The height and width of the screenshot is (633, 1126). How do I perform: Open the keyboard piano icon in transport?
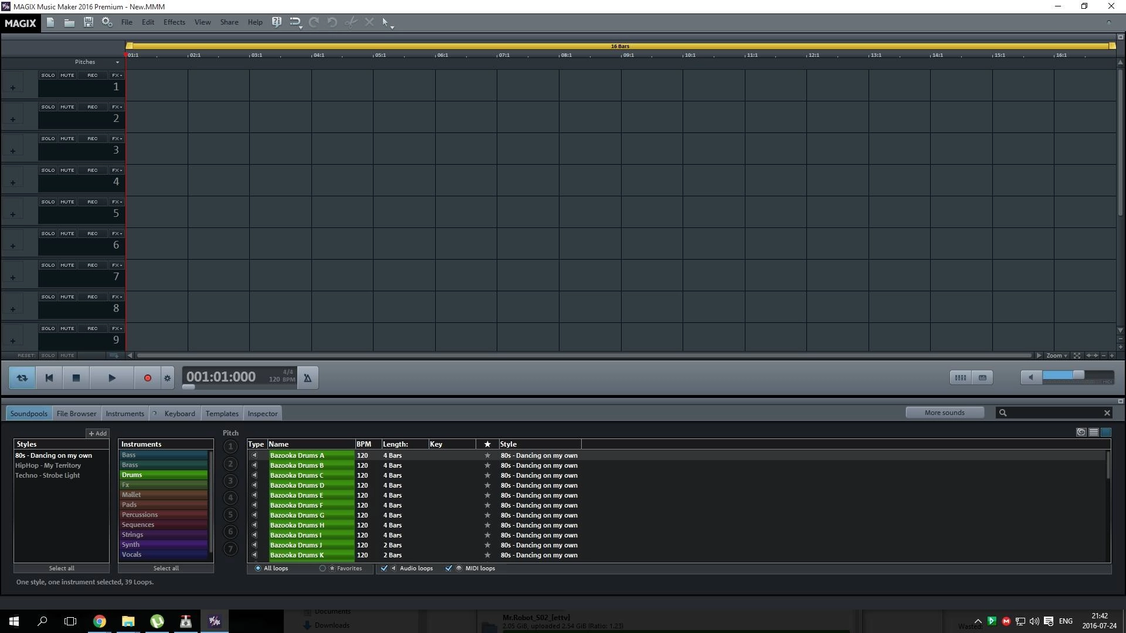click(982, 377)
